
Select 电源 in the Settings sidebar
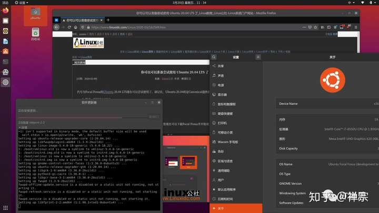(236, 85)
